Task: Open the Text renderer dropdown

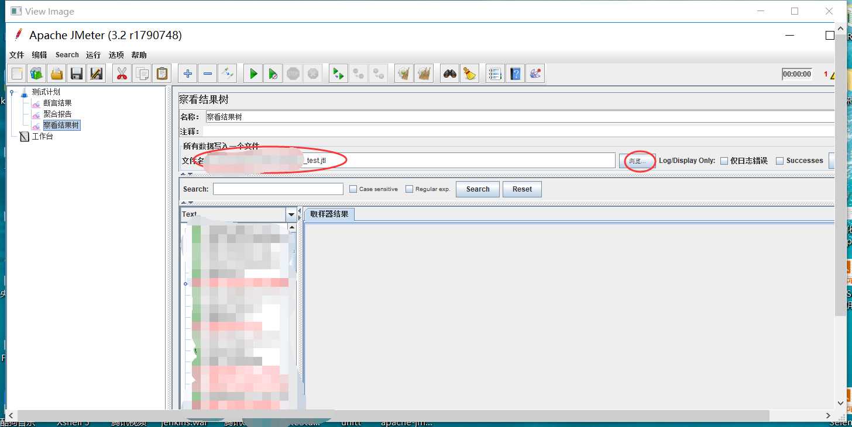Action: point(291,214)
